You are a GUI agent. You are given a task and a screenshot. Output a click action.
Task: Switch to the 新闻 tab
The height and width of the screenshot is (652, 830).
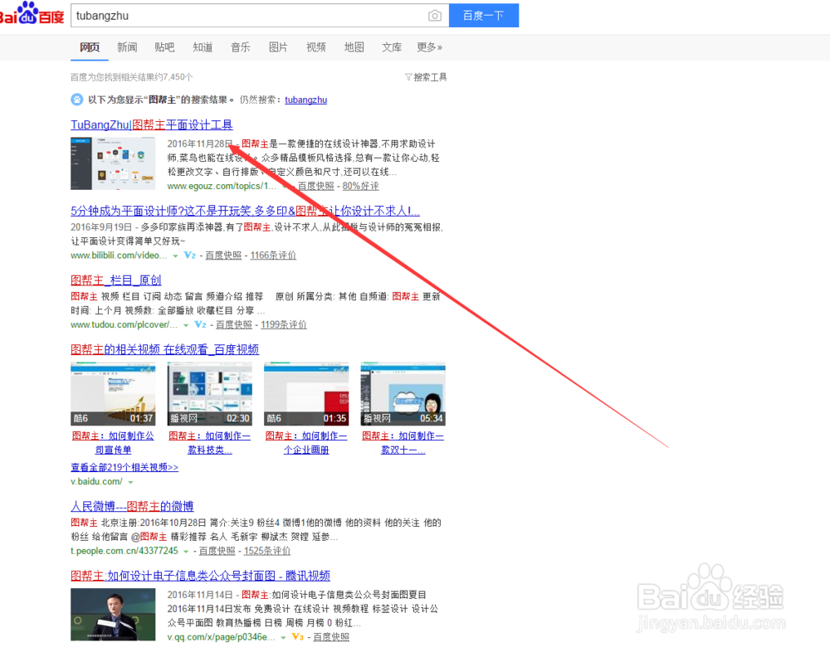pos(127,47)
